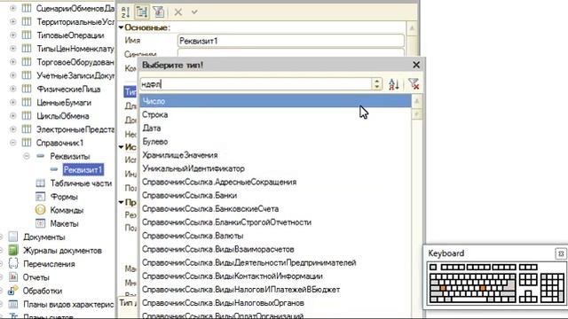Screen dimensions: 568x319
Task: Select type Строка
Action: coord(275,114)
